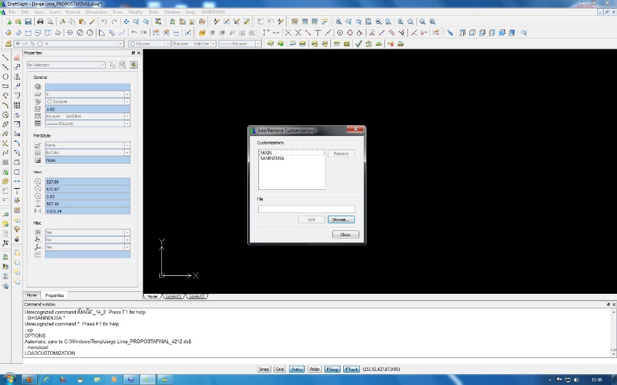The height and width of the screenshot is (385, 617).
Task: Click the Save icon in the toolbar
Action: tap(28, 22)
